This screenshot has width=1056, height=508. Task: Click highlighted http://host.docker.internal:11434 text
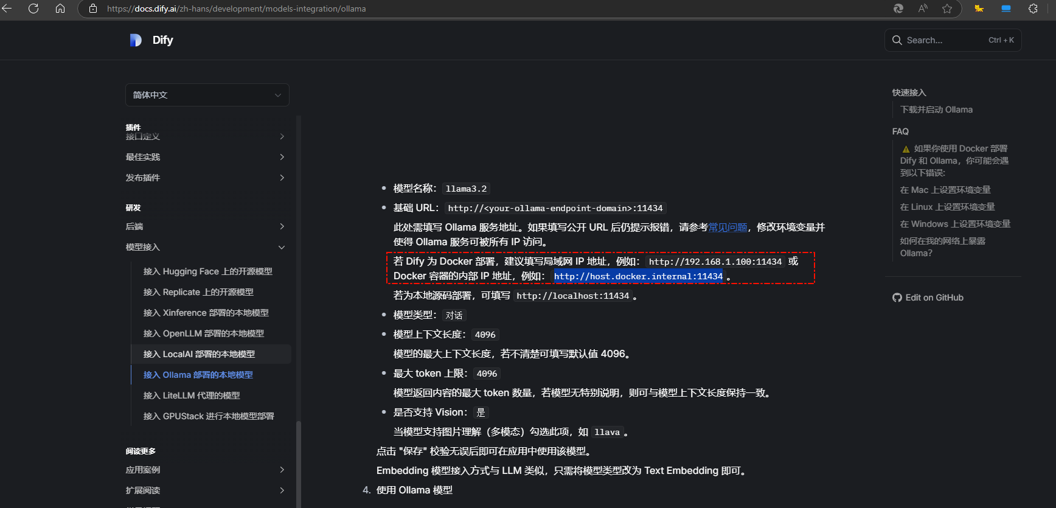pyautogui.click(x=638, y=276)
